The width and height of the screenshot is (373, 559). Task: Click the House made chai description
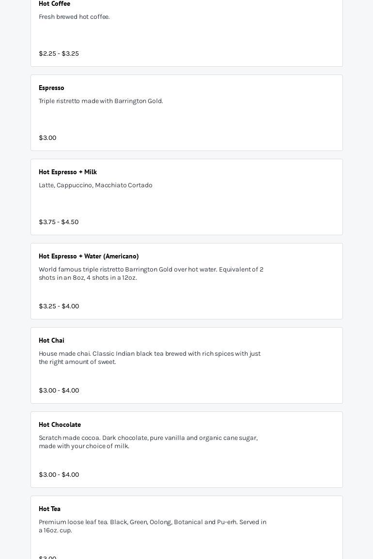tap(150, 358)
